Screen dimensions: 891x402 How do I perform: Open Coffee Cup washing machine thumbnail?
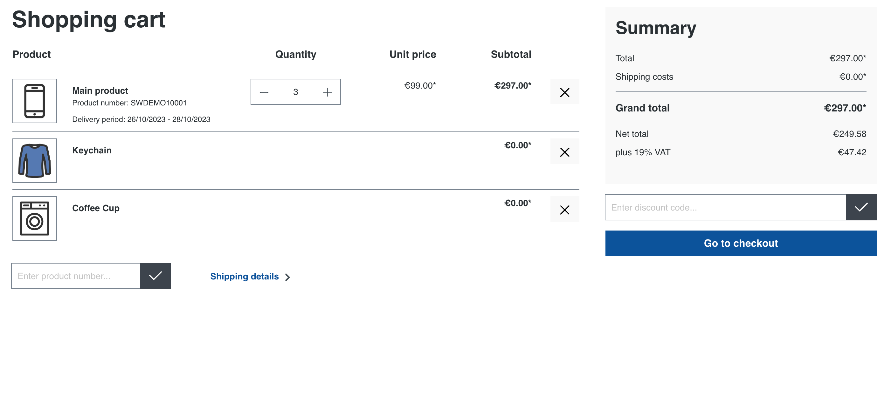click(x=35, y=218)
